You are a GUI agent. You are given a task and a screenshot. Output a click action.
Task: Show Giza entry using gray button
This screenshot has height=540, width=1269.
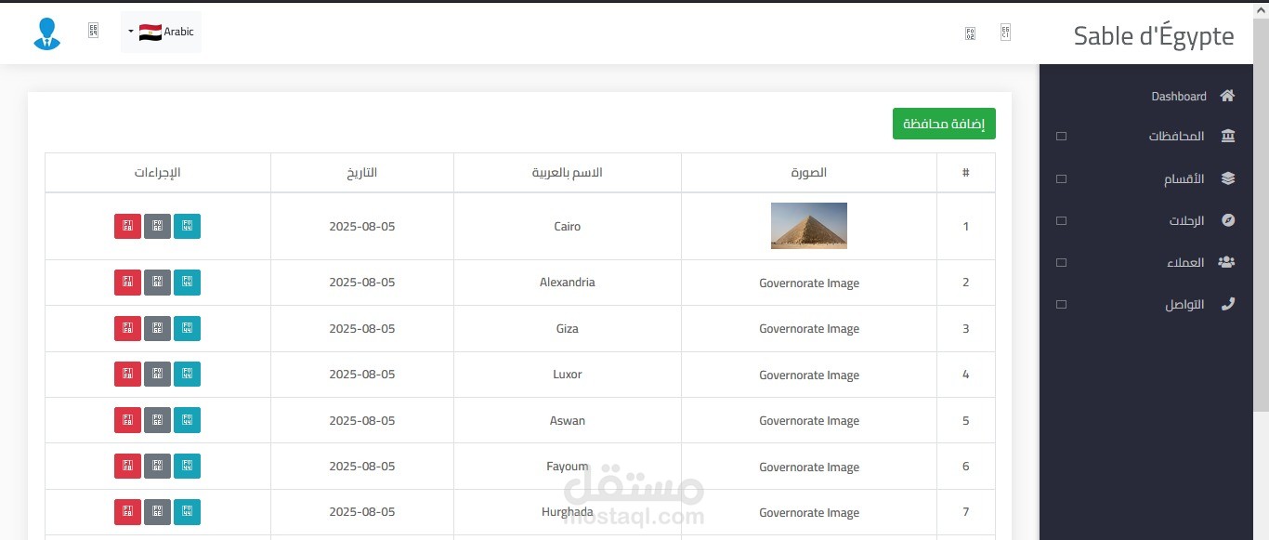coord(157,328)
